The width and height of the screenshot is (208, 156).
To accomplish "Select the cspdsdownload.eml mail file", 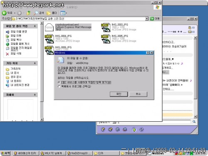I will click(x=68, y=27).
